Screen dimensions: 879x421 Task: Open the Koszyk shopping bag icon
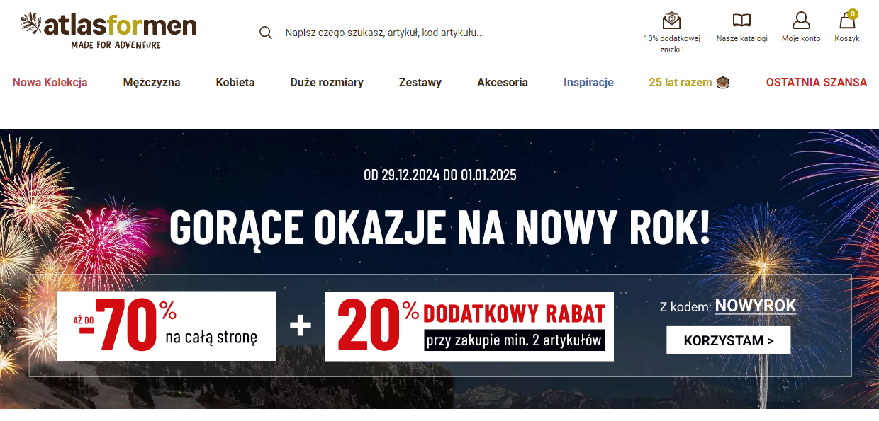coord(846,21)
